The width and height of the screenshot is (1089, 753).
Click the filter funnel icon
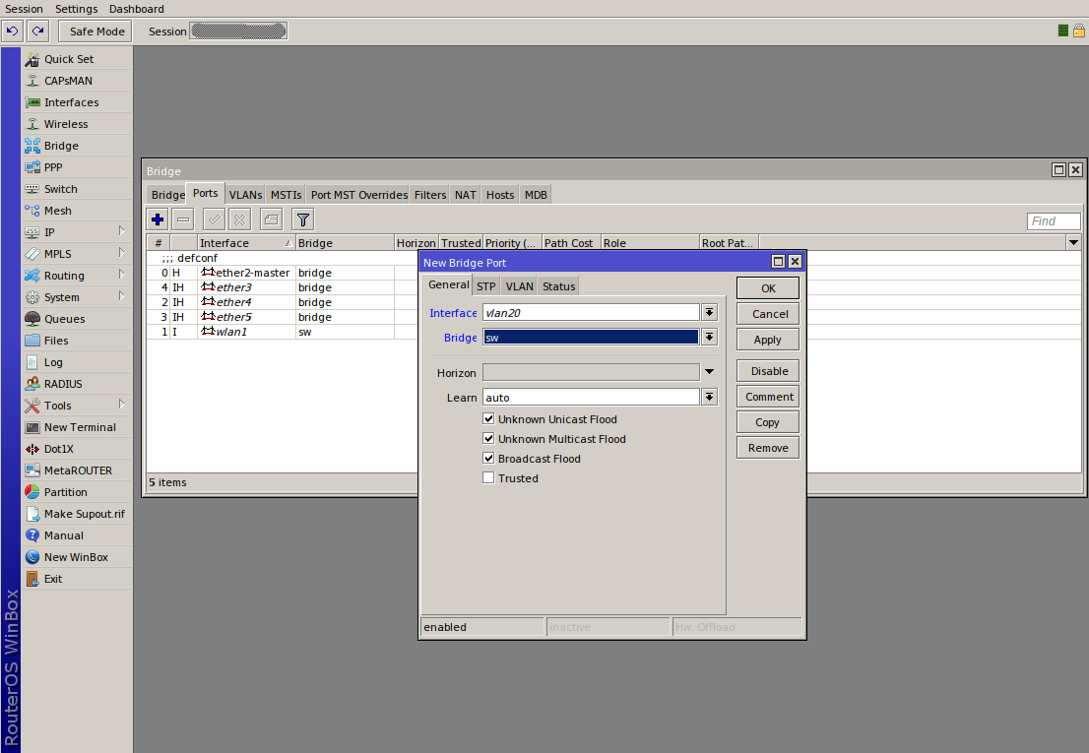pos(303,220)
